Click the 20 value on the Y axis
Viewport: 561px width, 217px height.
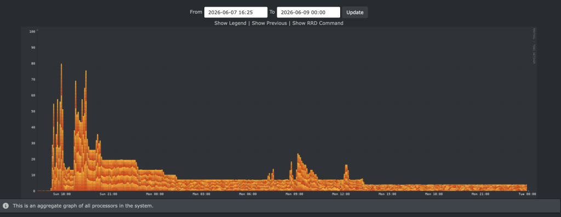(x=33, y=159)
